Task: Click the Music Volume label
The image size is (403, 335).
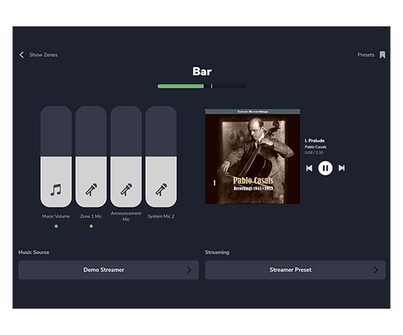Action: (56, 217)
